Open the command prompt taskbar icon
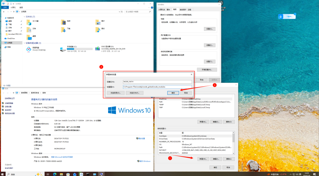The image size is (319, 176). click(88, 174)
